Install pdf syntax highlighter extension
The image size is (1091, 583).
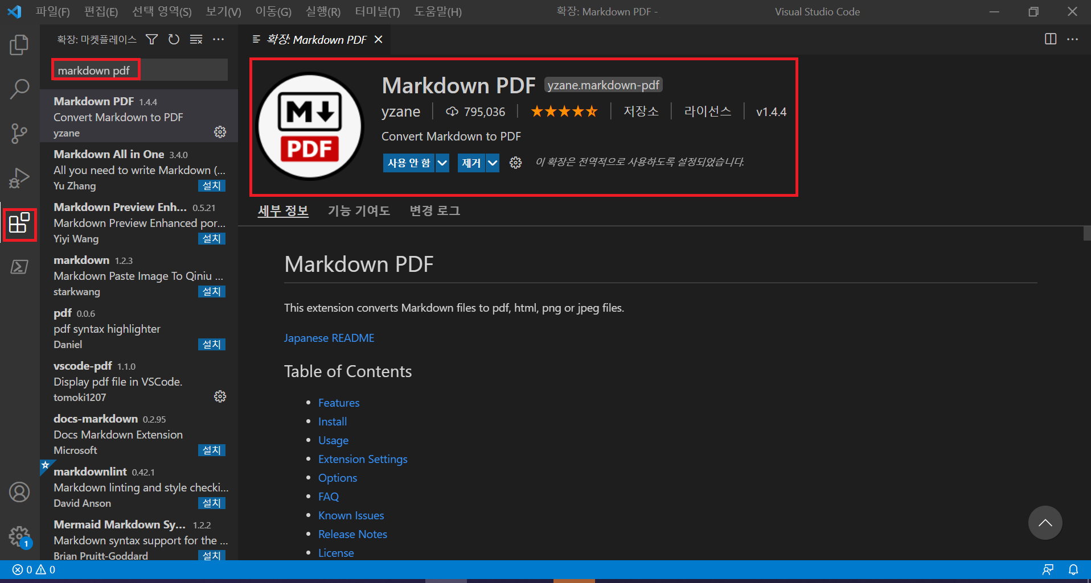click(x=212, y=344)
